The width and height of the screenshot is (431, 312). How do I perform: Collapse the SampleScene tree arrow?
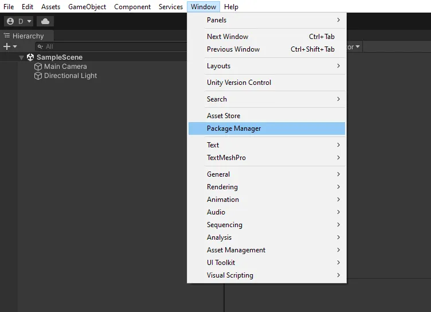click(x=21, y=57)
